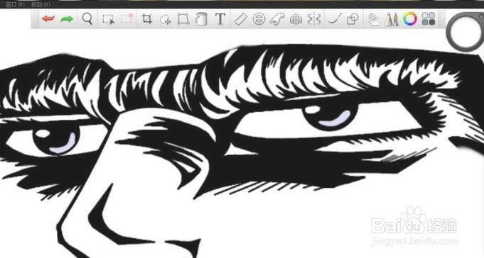Click the green Redo arrow

67,18
